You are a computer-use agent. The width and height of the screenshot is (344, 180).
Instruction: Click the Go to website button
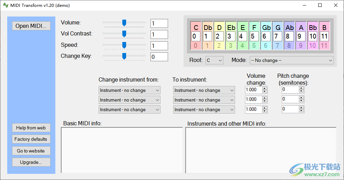[x=31, y=151]
